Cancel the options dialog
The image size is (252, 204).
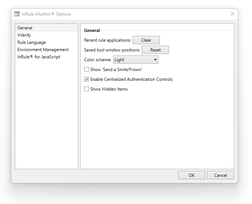[x=220, y=175]
